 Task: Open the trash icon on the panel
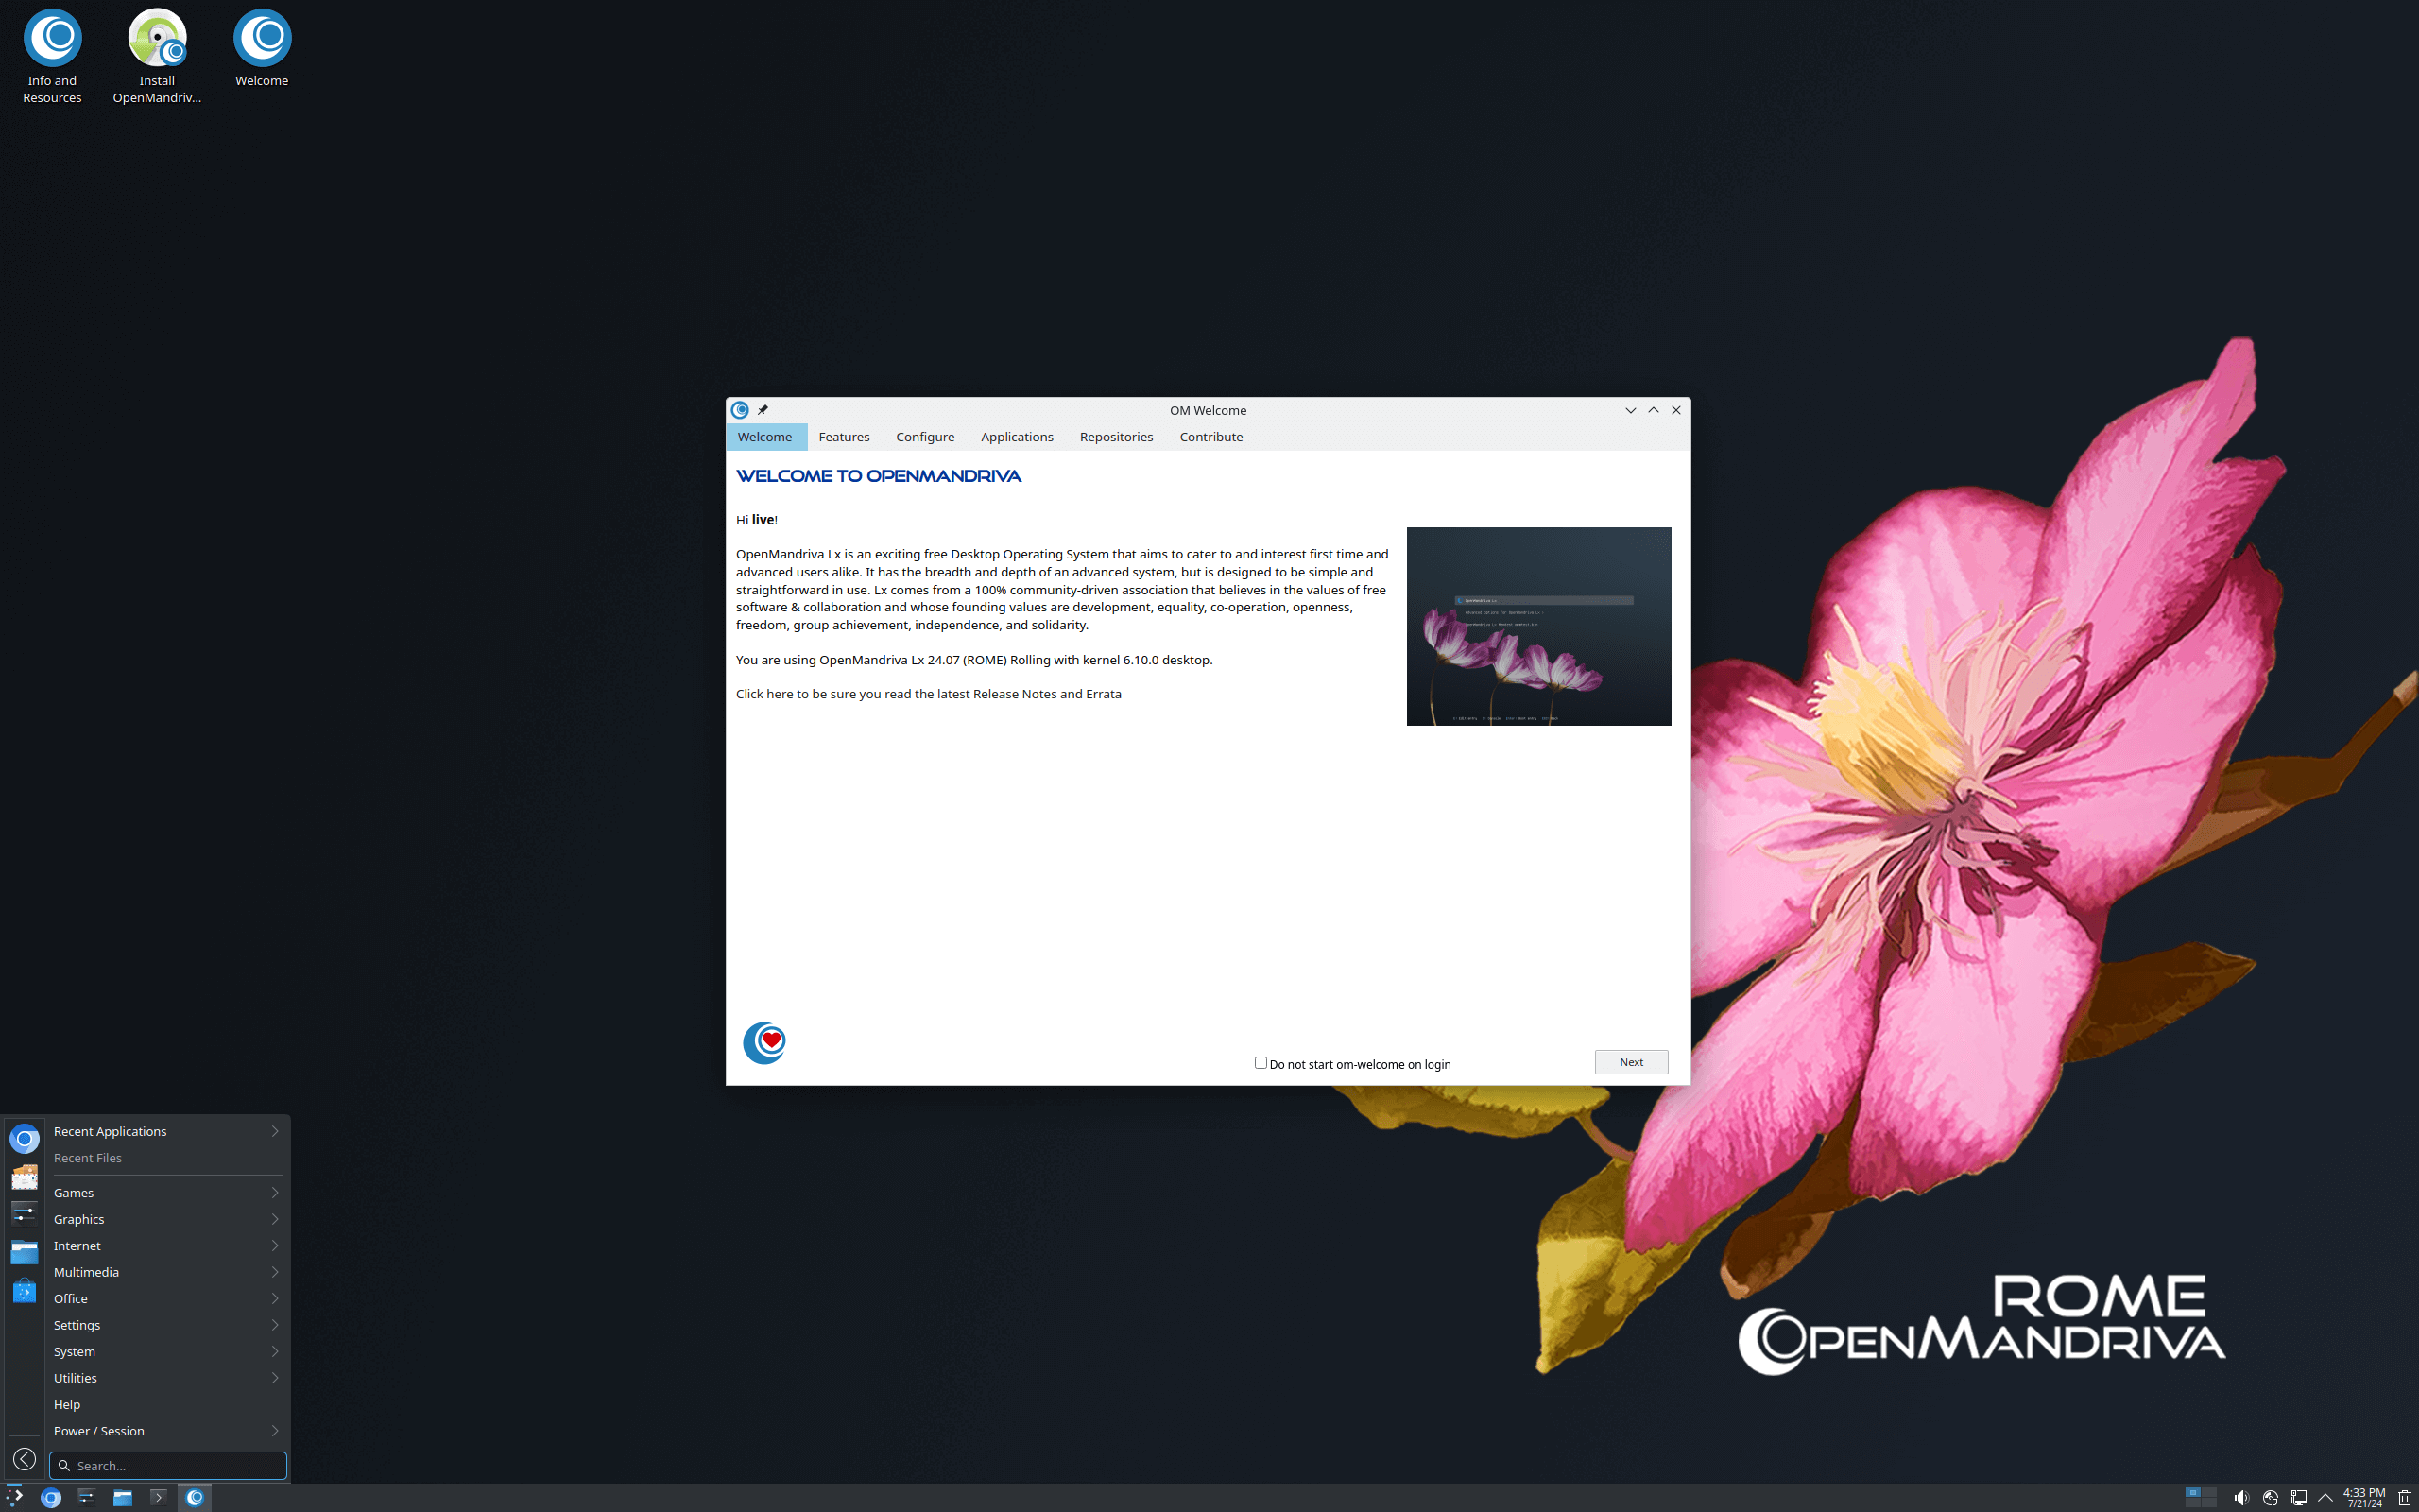tap(2404, 1498)
